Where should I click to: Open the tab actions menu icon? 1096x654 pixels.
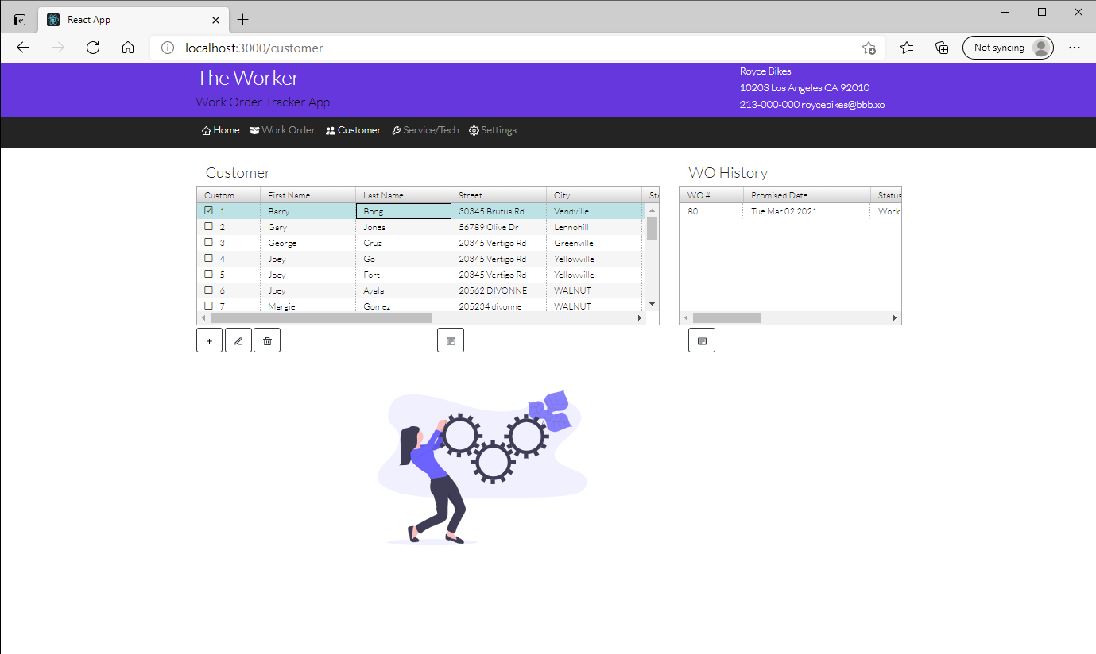click(20, 20)
